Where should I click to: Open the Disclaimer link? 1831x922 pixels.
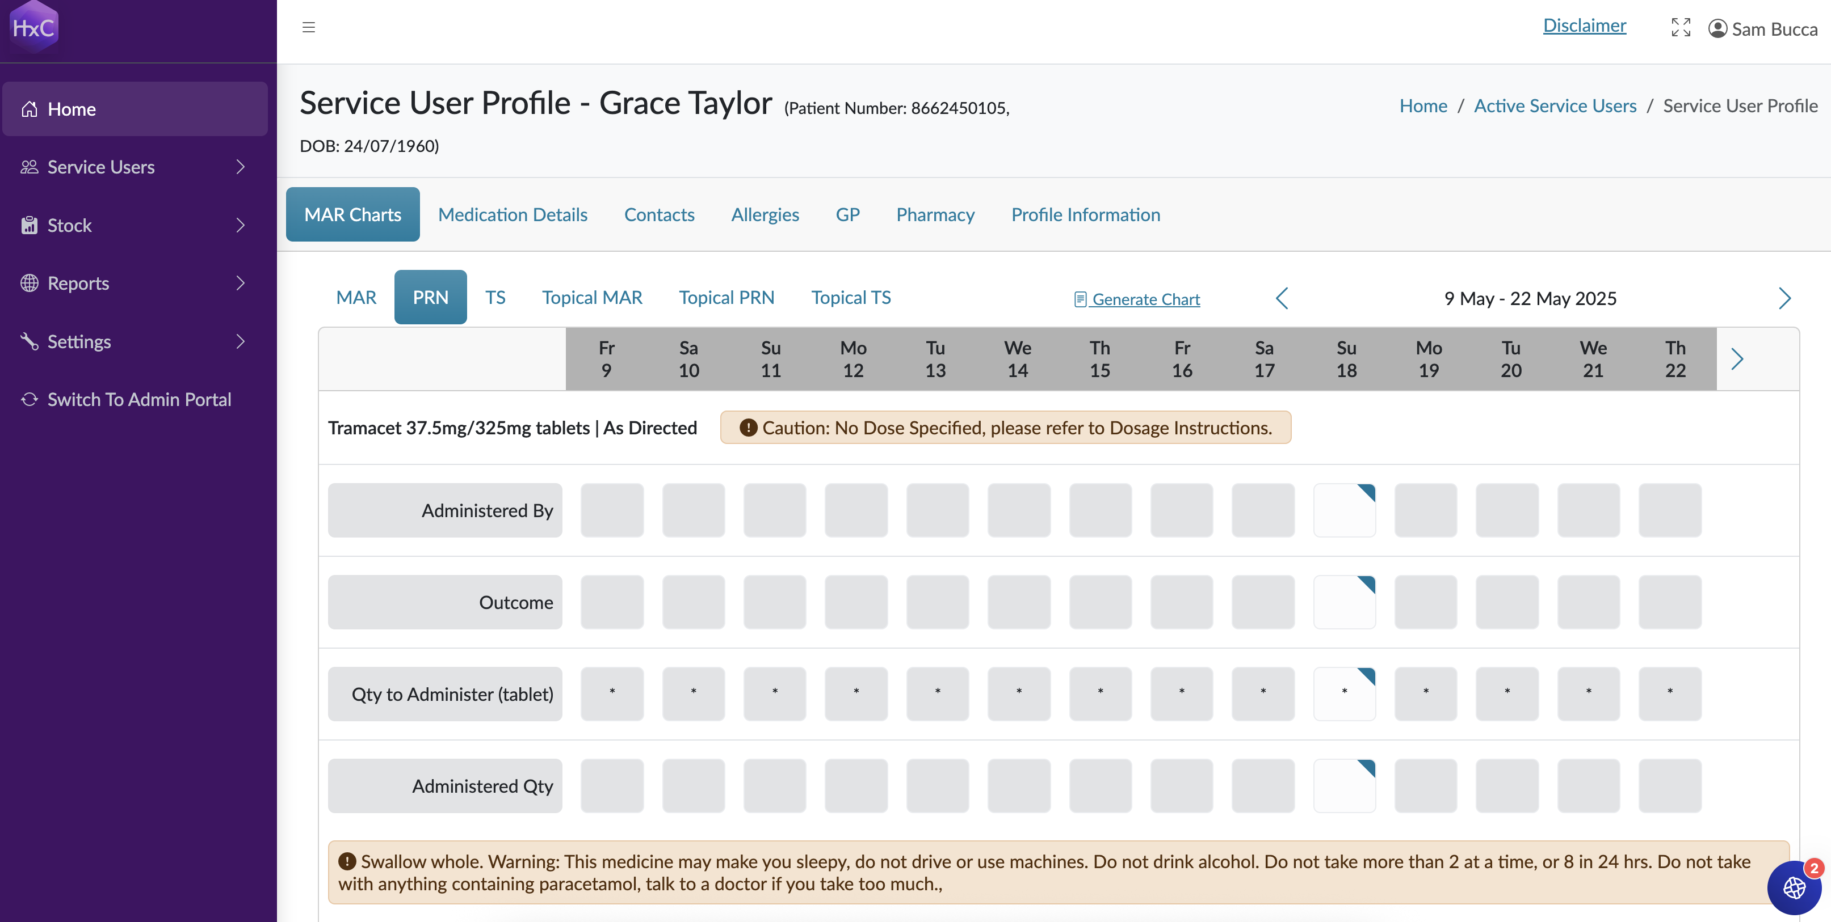1584,26
